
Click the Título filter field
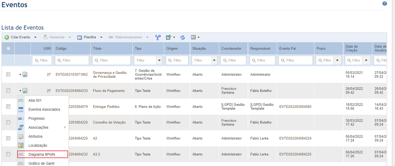coord(112,60)
